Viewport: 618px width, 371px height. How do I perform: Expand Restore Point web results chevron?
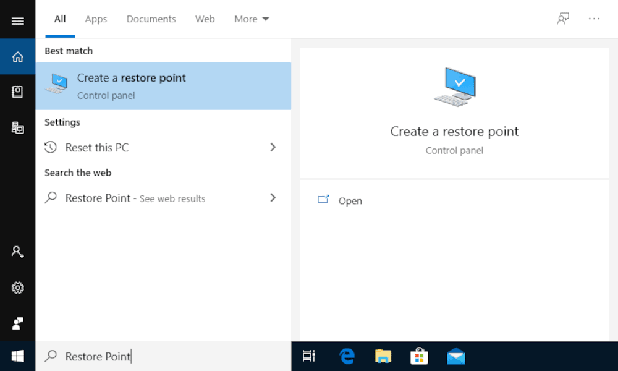coord(273,197)
